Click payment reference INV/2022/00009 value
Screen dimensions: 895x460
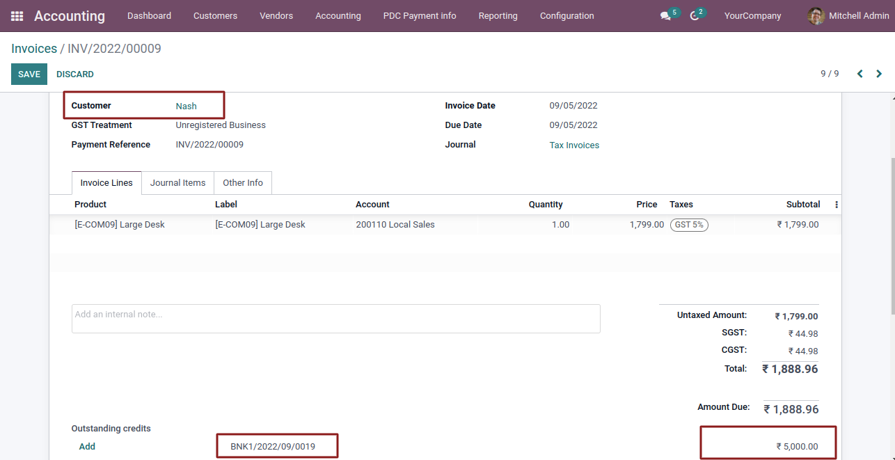click(x=209, y=145)
